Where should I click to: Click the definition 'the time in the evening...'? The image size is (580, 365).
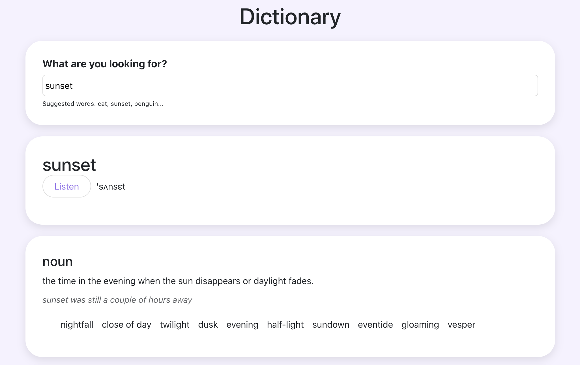pyautogui.click(x=178, y=281)
